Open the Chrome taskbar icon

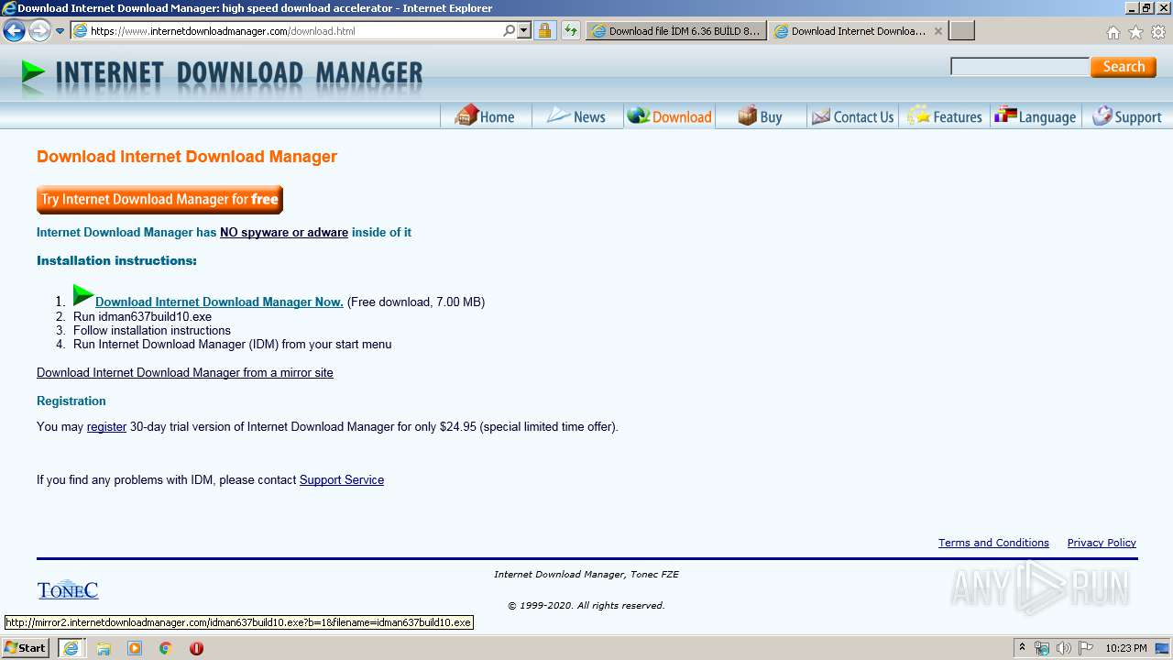tap(166, 648)
